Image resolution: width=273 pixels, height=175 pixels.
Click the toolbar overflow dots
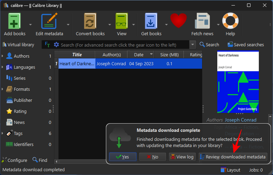270,25
